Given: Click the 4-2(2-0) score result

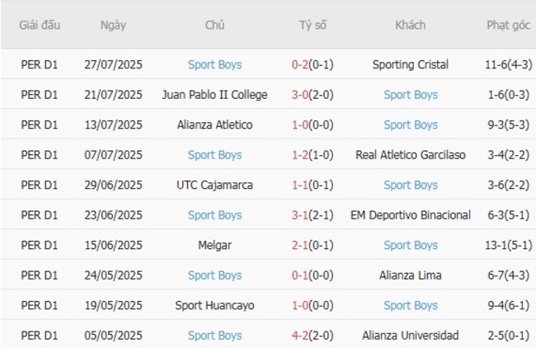Looking at the screenshot, I should click(x=313, y=336).
